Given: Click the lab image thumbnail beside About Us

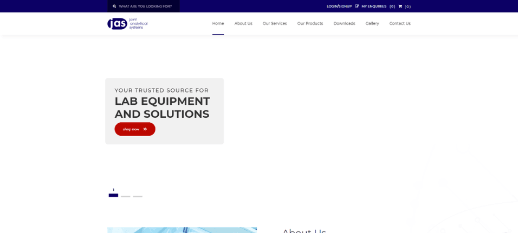Looking at the screenshot, I should coord(182,230).
